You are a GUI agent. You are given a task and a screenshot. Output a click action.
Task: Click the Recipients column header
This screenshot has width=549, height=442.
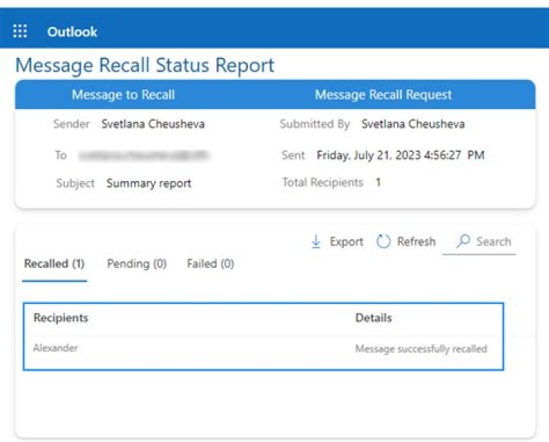pos(61,318)
